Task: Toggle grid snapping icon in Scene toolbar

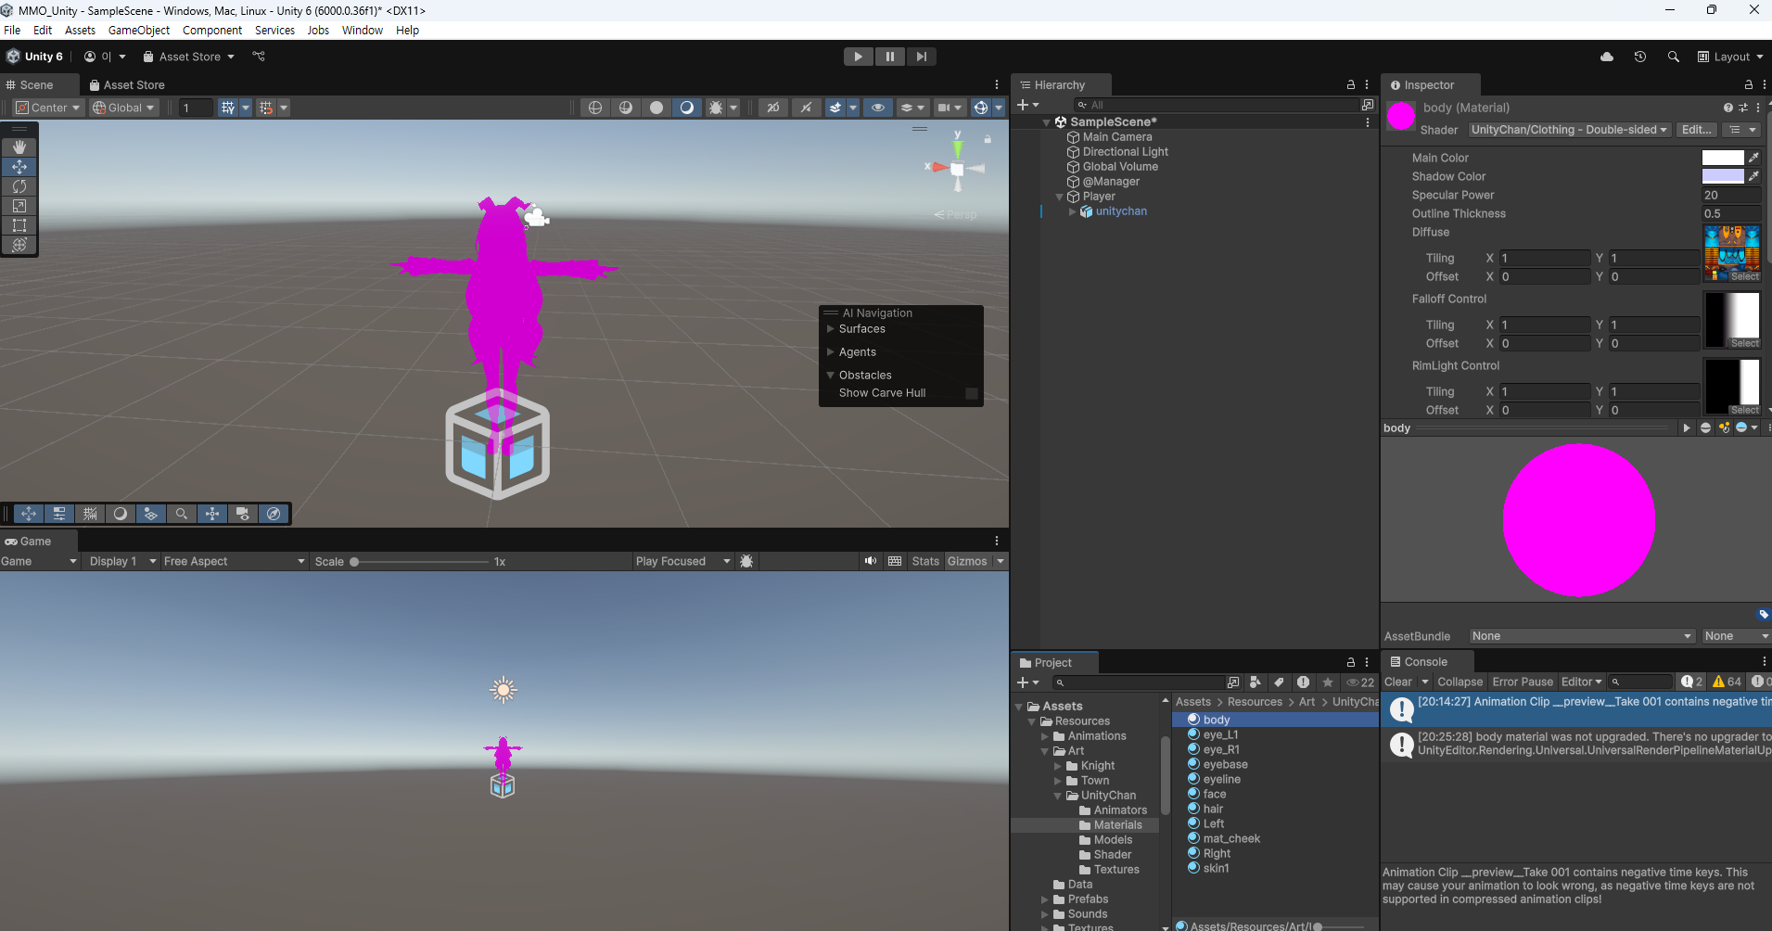Action: (x=228, y=108)
